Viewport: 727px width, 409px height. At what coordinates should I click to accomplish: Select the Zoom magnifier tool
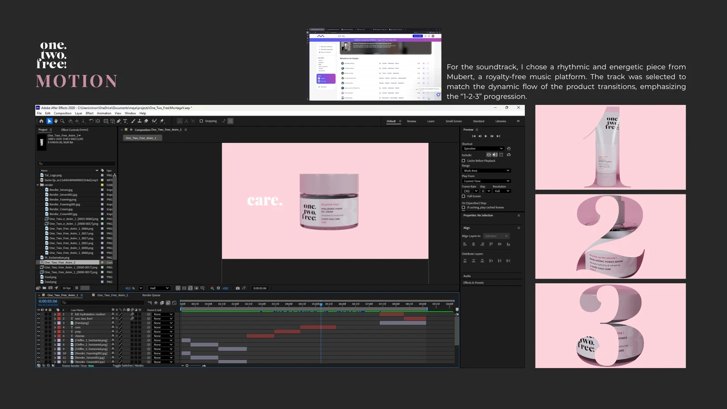click(62, 121)
